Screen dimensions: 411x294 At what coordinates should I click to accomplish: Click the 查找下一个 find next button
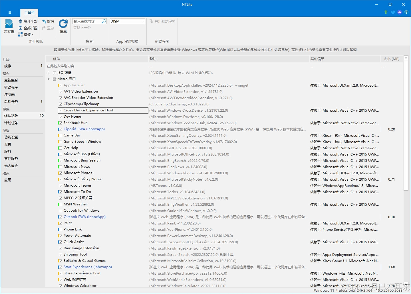pos(82,28)
